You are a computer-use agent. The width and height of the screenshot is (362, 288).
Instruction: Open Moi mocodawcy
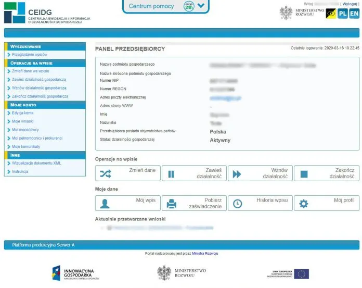pos(25,130)
